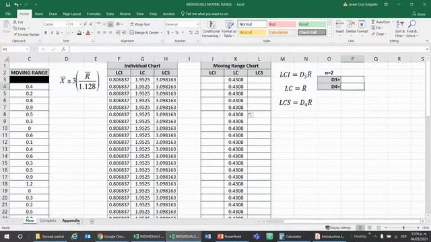Open the Copy dropdown arrow
The image size is (431, 242).
(28, 28)
